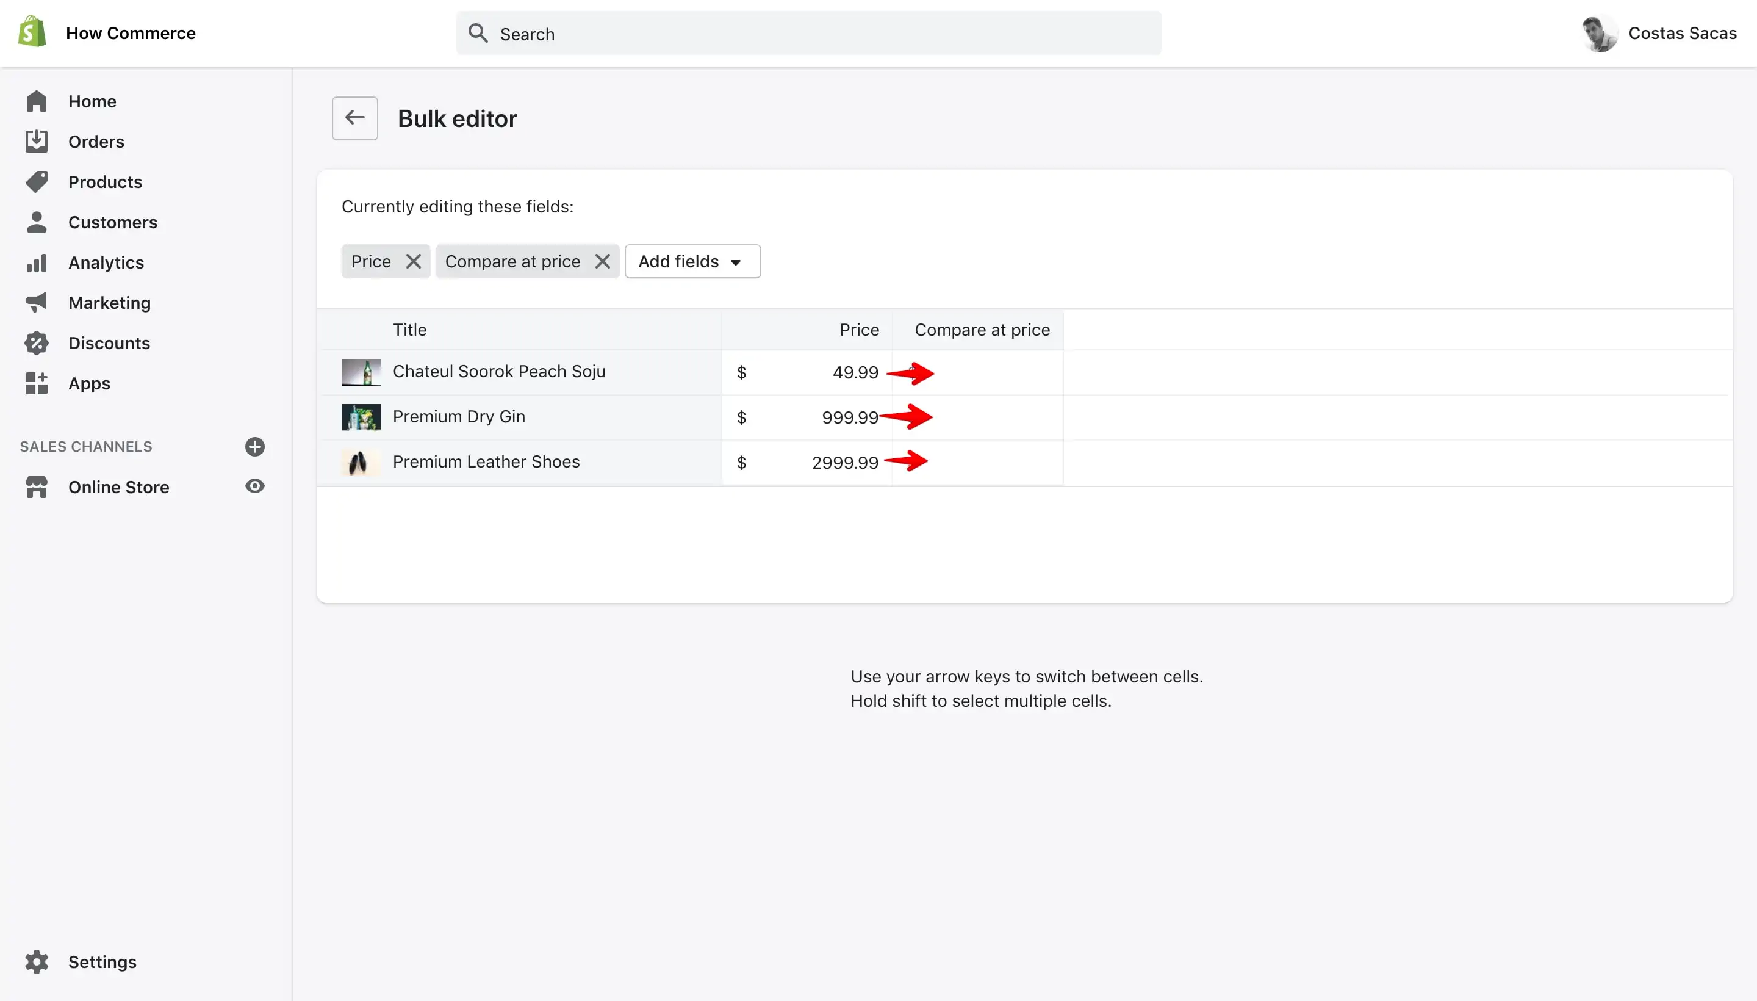The height and width of the screenshot is (1001, 1757).
Task: Open the Customers menu item
Action: tap(113, 222)
